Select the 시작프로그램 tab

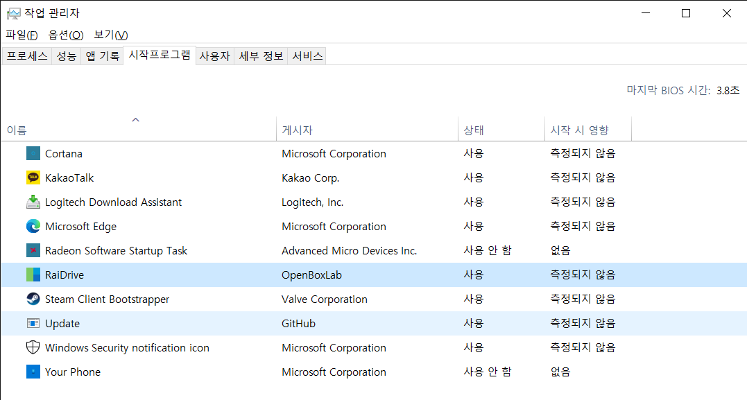pos(160,55)
